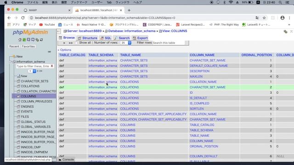
Task: Open the SQL tab
Action: click(x=106, y=38)
